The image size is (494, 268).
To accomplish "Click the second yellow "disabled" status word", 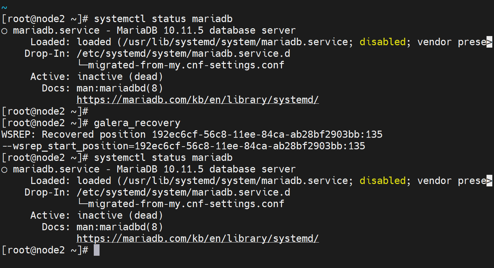I will [x=383, y=181].
